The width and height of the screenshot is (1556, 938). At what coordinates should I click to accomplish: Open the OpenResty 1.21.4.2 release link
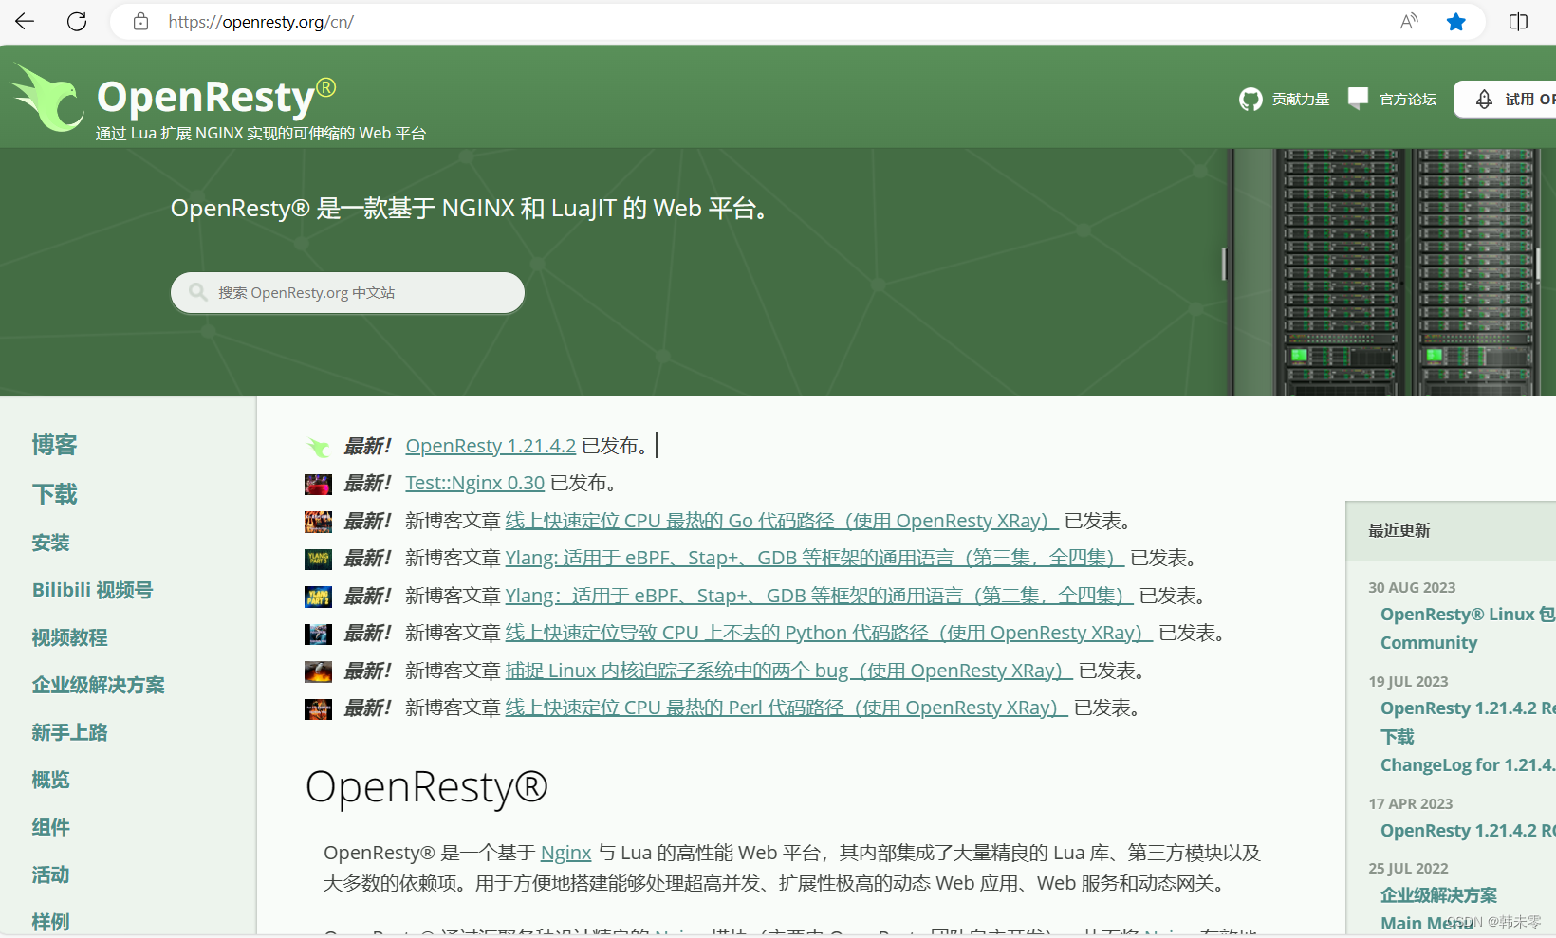[x=491, y=445]
